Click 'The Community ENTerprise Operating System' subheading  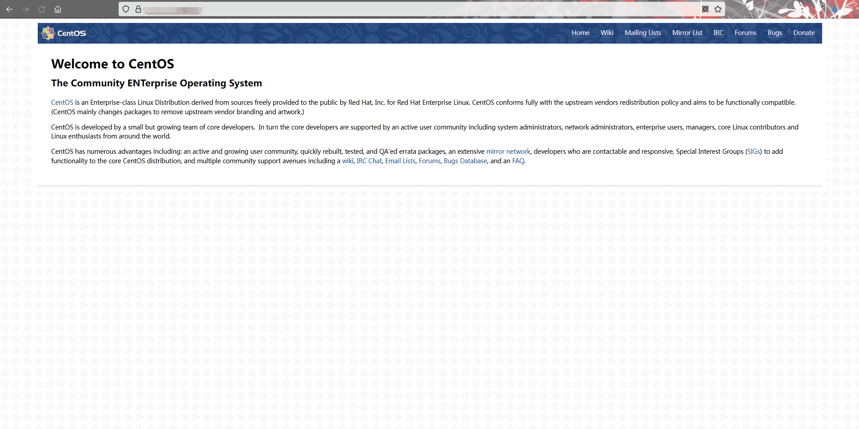pyautogui.click(x=156, y=83)
